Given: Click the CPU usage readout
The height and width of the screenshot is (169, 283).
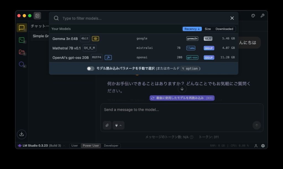Looking at the screenshot, I should pyautogui.click(x=240, y=146).
